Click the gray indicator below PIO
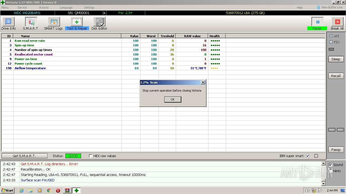The height and width of the screenshot is (194, 346). [331, 49]
